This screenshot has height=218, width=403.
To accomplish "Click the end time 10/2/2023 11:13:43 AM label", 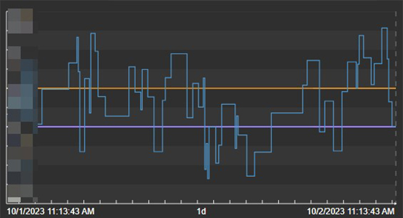I will 351,211.
